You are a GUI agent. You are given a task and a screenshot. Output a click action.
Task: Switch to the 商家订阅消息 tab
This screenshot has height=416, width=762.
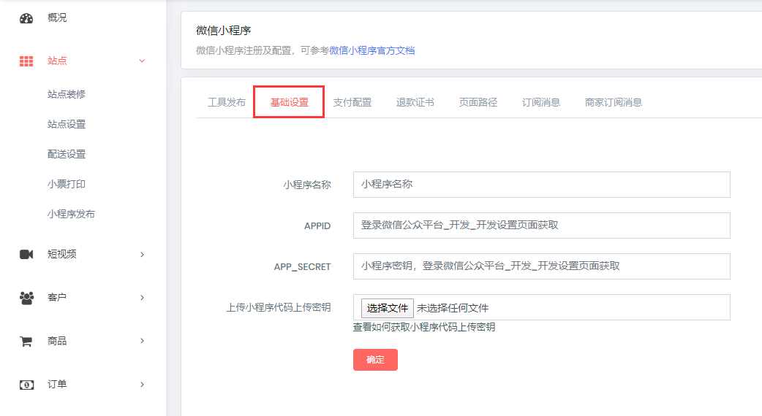point(614,102)
